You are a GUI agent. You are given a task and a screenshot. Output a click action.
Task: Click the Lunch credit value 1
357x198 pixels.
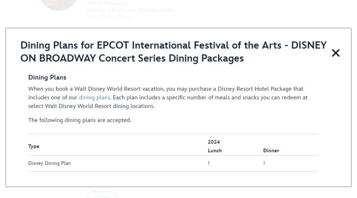[x=209, y=163]
